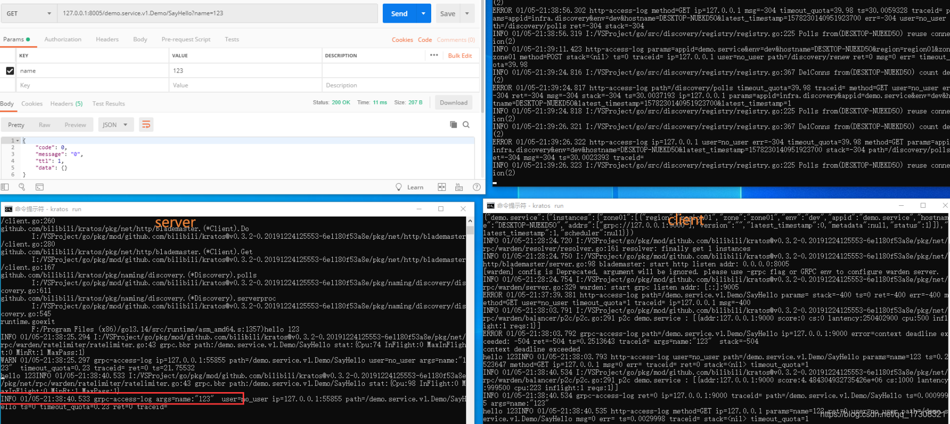Maximize the server kratos run window
Viewport: 950px width, 424px height.
pyautogui.click(x=441, y=208)
